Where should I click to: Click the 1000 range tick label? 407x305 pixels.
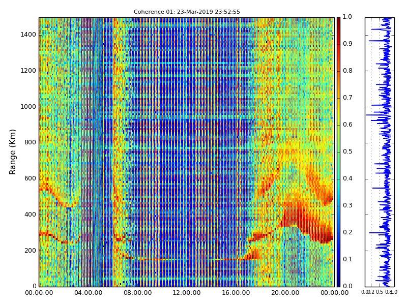pos(28,107)
